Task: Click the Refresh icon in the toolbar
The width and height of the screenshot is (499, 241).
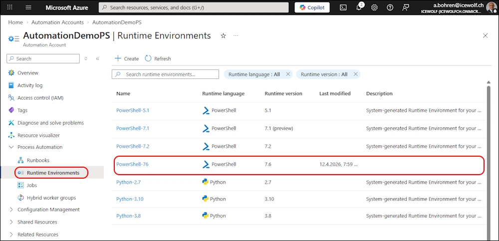Action: pyautogui.click(x=148, y=58)
